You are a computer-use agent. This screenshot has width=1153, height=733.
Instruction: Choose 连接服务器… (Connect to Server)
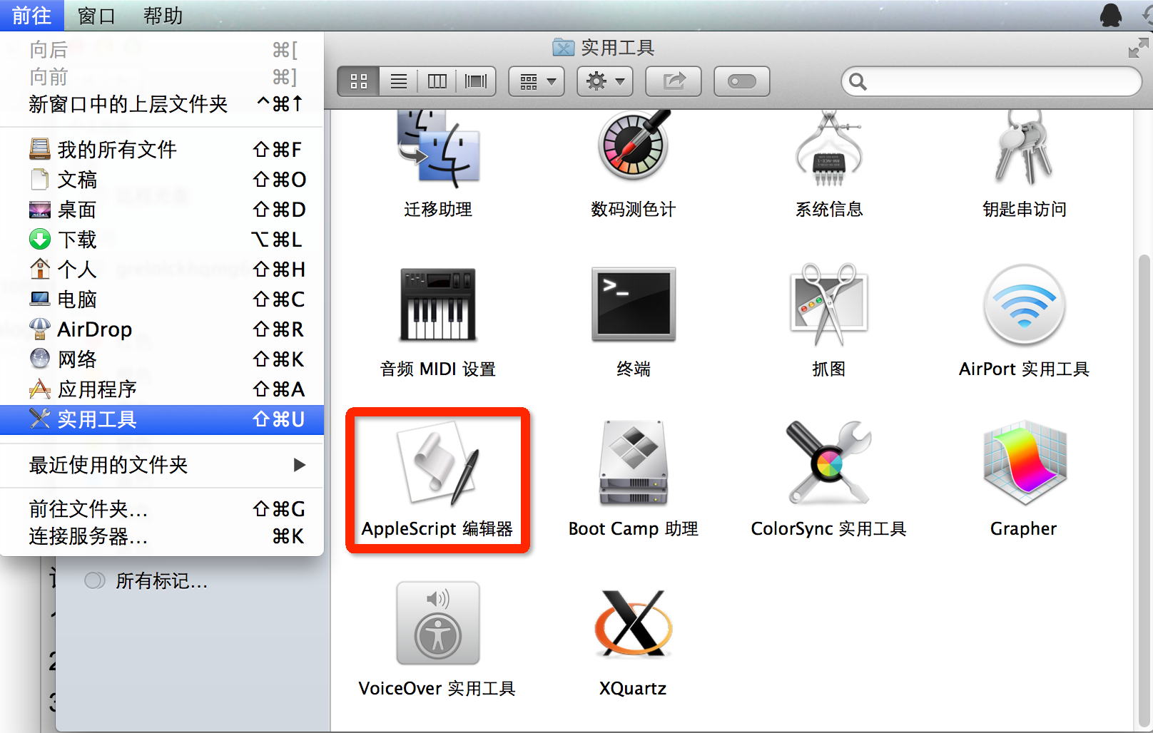[162, 536]
